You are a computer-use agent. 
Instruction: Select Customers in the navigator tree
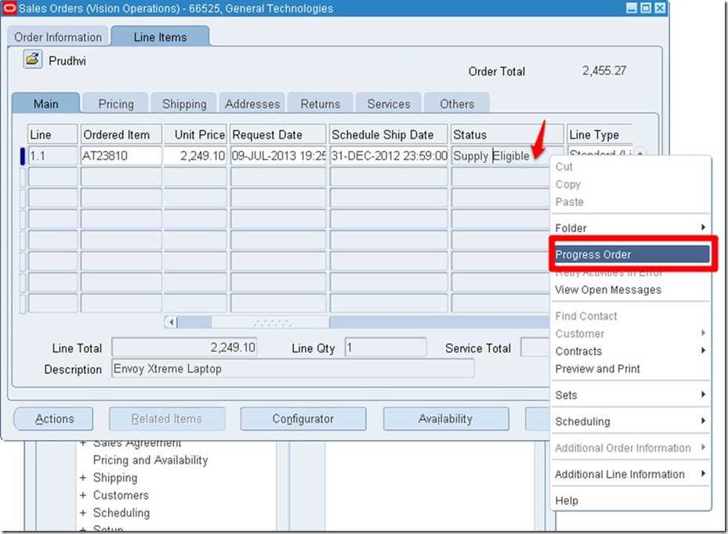[x=121, y=495]
